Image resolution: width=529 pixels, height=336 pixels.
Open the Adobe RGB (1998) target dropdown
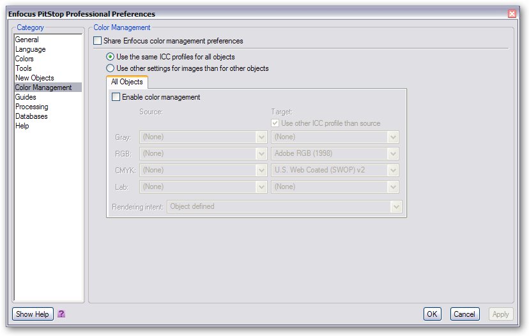(x=335, y=153)
